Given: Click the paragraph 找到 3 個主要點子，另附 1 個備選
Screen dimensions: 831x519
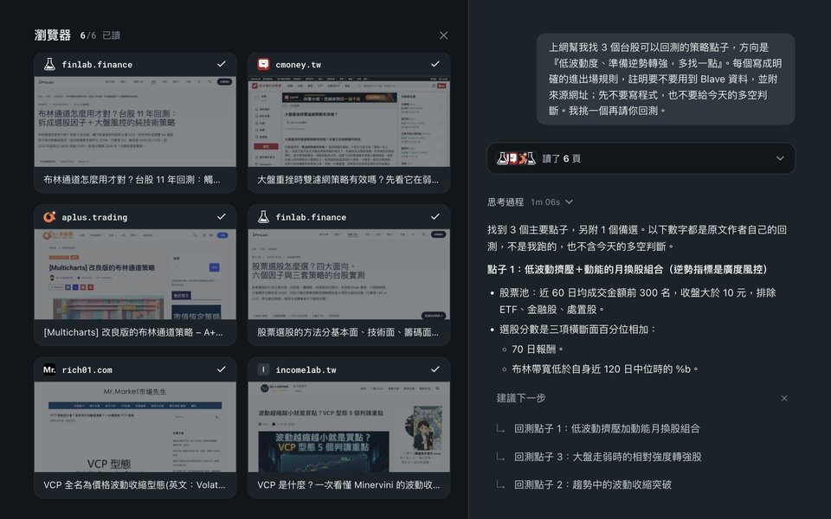Looking at the screenshot, I should click(637, 238).
